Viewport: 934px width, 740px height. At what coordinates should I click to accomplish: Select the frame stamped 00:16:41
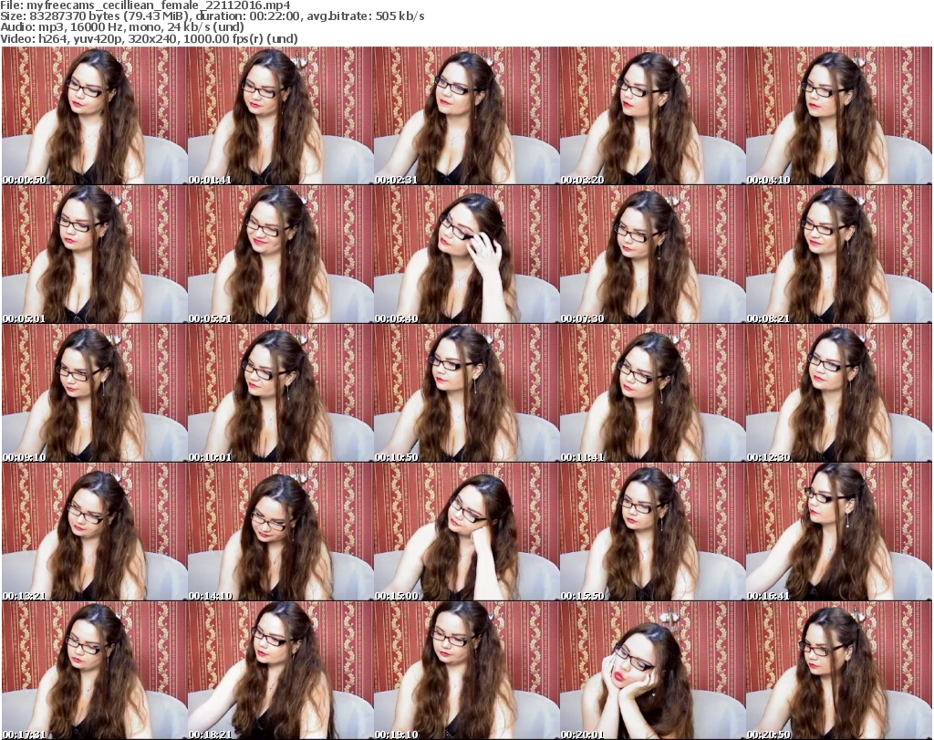(x=838, y=532)
